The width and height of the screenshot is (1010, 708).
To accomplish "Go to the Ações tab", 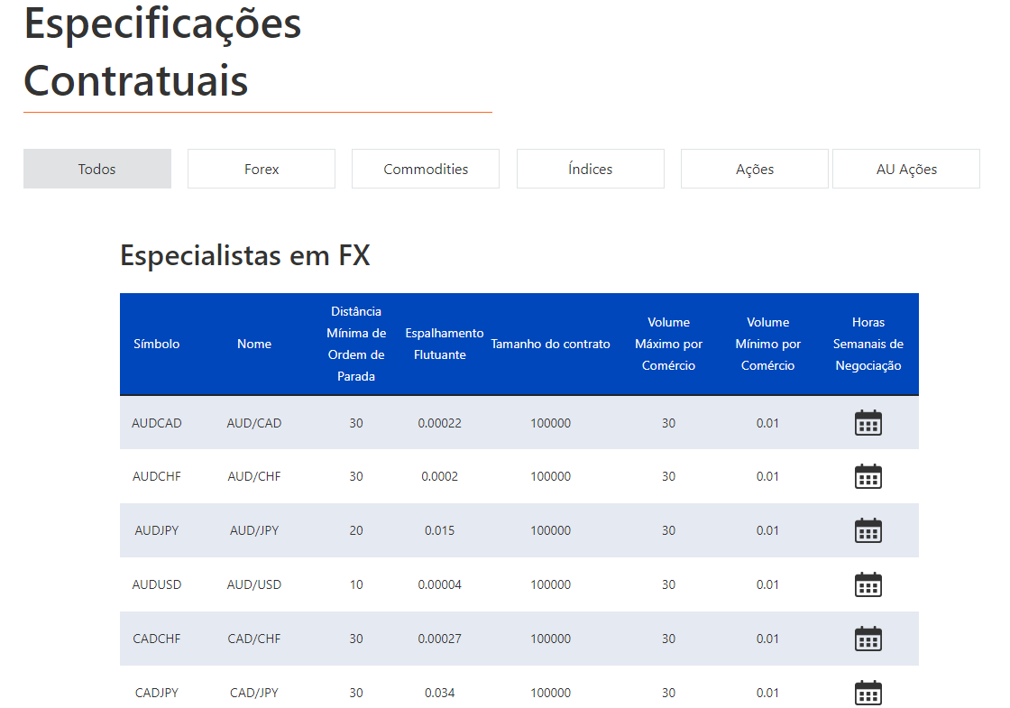I will tap(755, 169).
